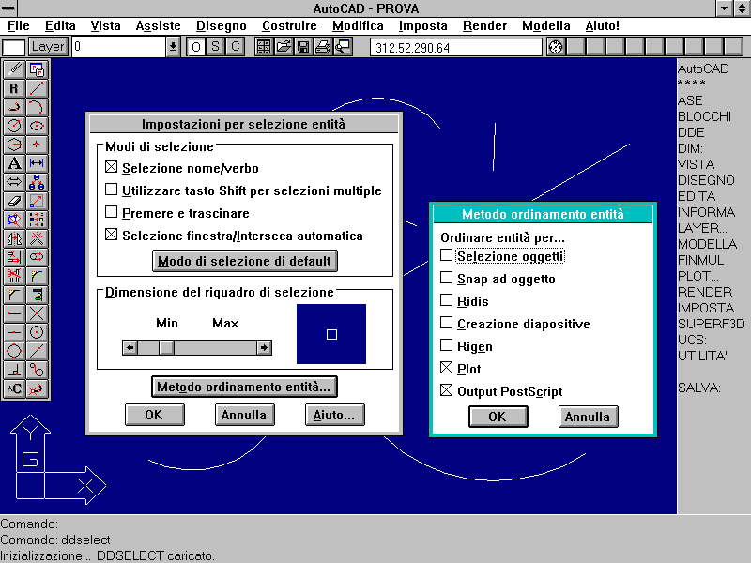
Task: Click the Layer button on toolbar
Action: coord(48,47)
